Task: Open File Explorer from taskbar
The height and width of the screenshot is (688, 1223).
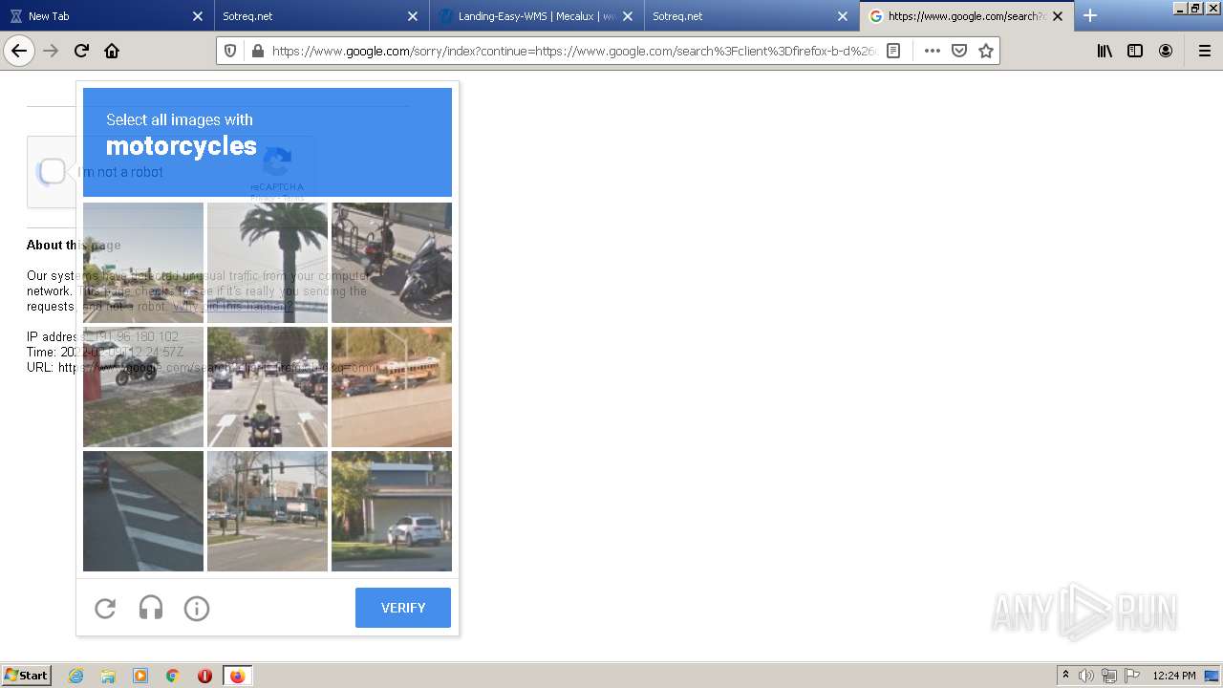Action: (108, 676)
